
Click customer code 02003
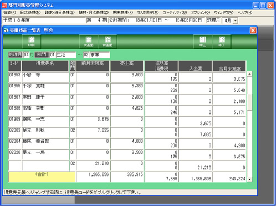click(x=15, y=130)
